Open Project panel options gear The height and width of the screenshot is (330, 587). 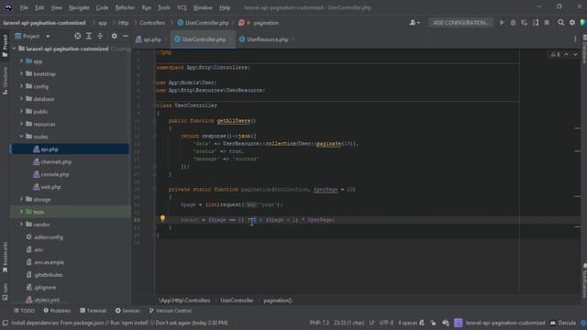click(x=114, y=37)
